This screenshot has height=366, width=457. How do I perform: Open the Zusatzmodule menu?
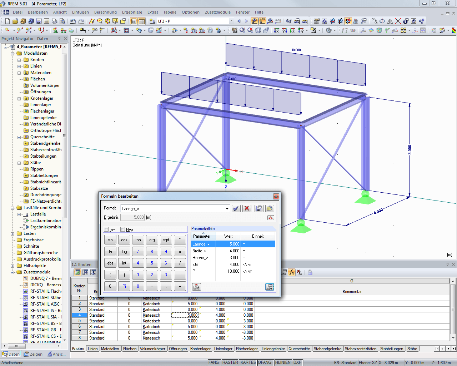pyautogui.click(x=218, y=12)
